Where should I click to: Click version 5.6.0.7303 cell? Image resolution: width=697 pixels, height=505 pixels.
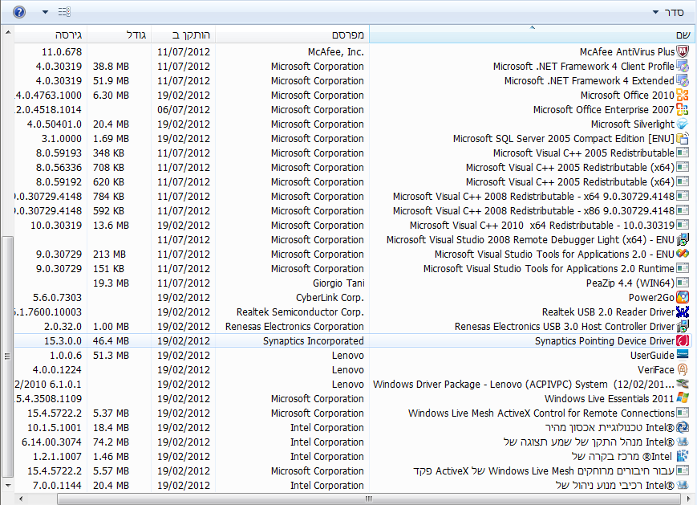click(x=57, y=298)
